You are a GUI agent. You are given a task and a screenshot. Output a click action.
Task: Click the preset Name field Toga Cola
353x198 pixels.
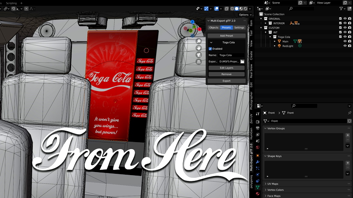[231, 55]
